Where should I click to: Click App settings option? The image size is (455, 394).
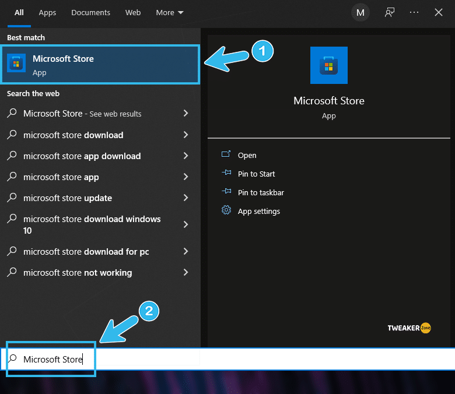[259, 212]
